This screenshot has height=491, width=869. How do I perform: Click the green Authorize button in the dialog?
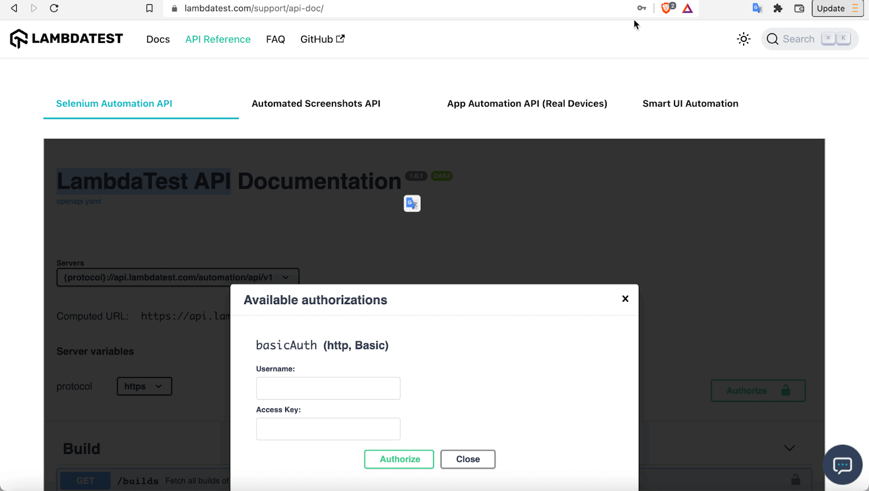point(398,459)
